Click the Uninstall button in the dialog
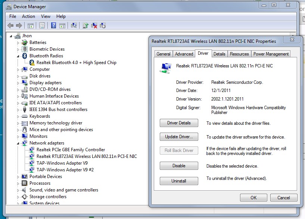The width and height of the screenshot is (305, 219). (179, 181)
